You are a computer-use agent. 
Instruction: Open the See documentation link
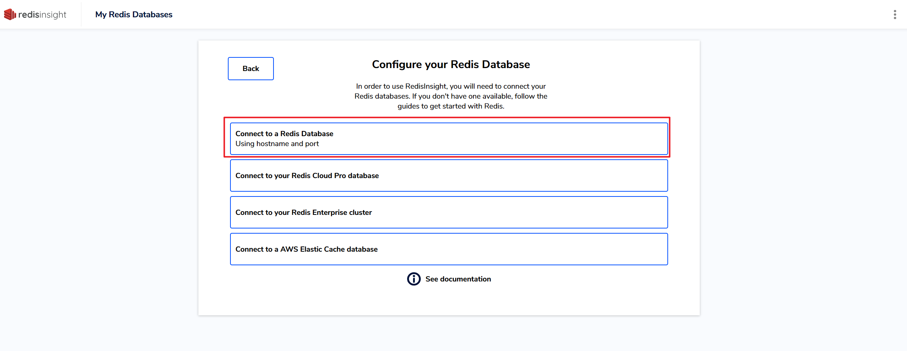click(x=458, y=279)
